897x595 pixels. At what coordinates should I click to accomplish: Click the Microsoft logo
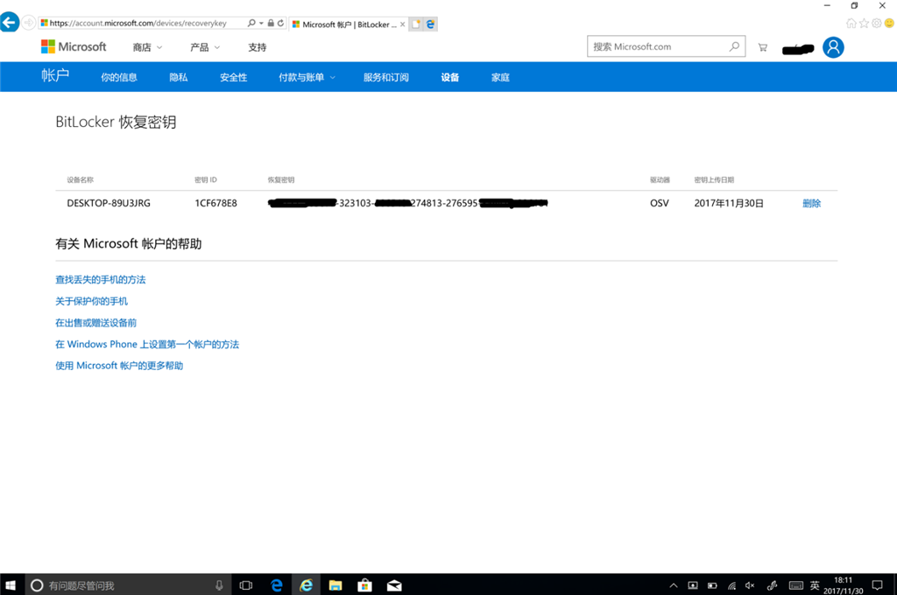tap(70, 45)
